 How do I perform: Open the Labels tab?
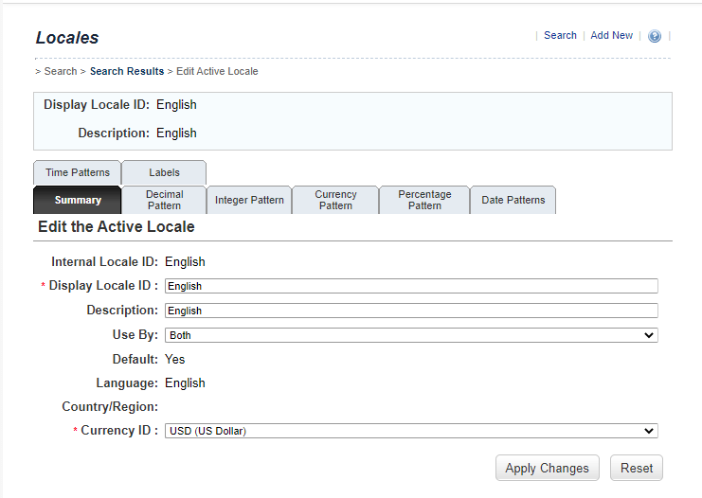tap(164, 172)
